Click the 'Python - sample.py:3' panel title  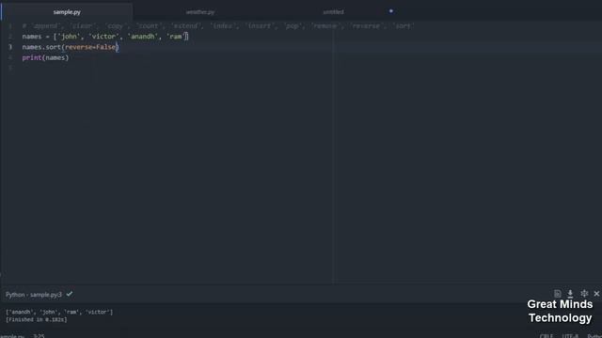(x=34, y=294)
